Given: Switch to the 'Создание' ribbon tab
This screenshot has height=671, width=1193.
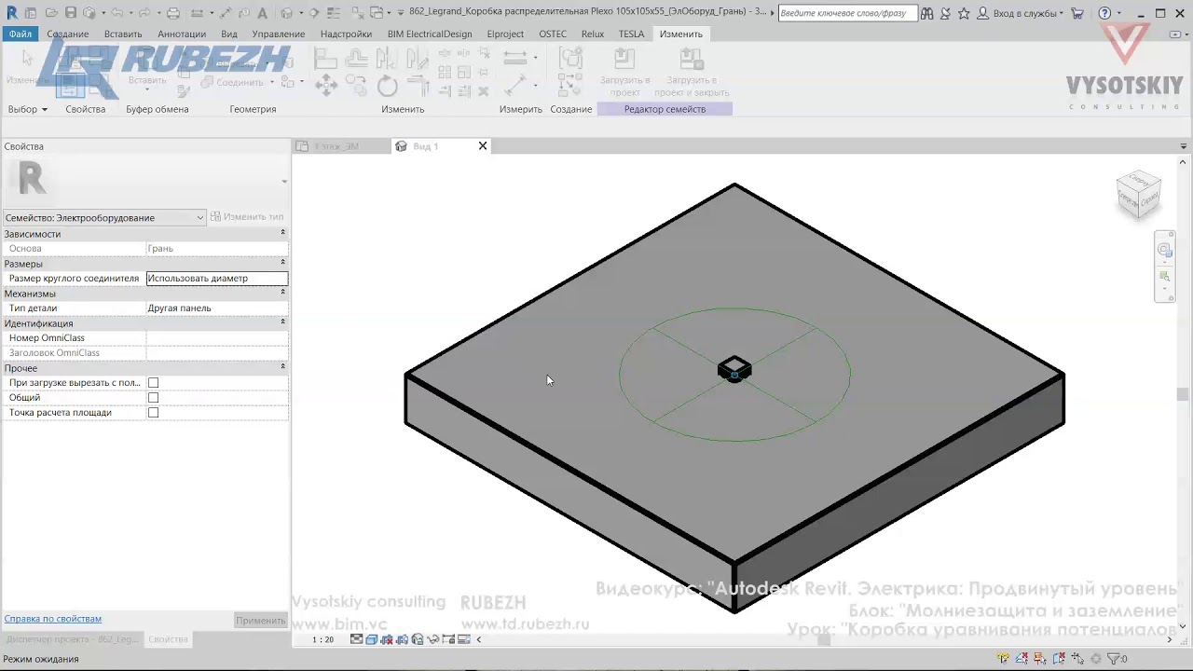Looking at the screenshot, I should [68, 34].
